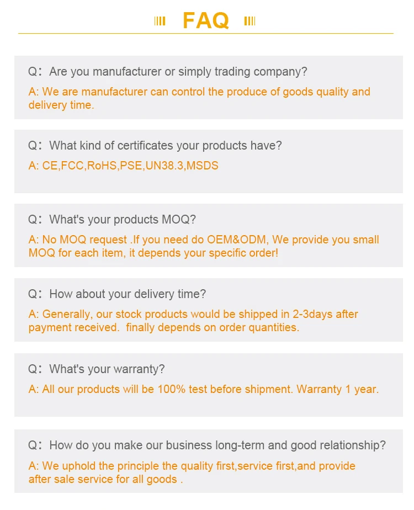Viewport: 414px width, 510px height.
Task: Click the No MOQ request answer line
Action: pyautogui.click(x=204, y=240)
